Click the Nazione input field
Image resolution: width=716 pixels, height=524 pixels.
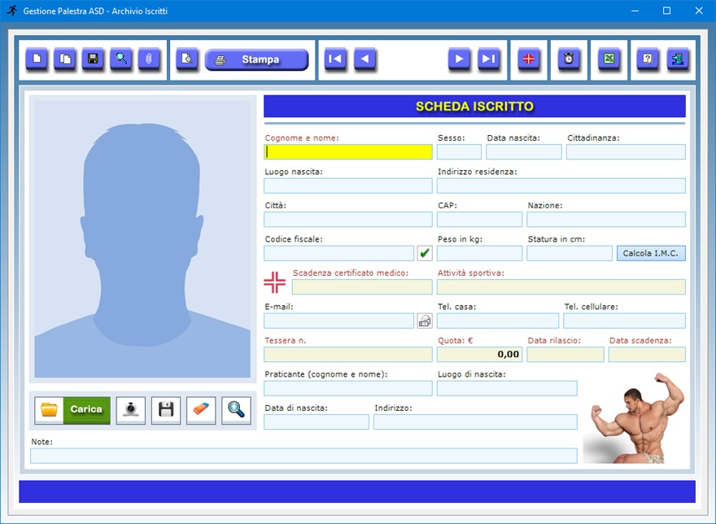606,220
